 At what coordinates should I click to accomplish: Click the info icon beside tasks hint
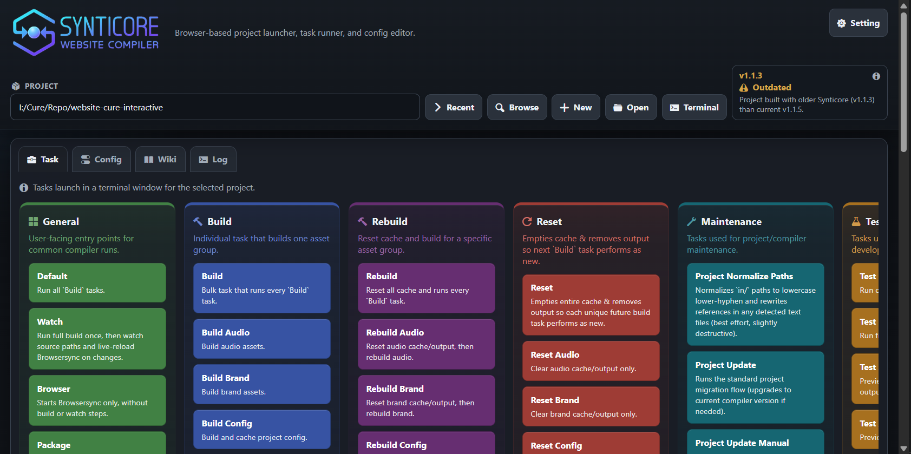tap(24, 188)
